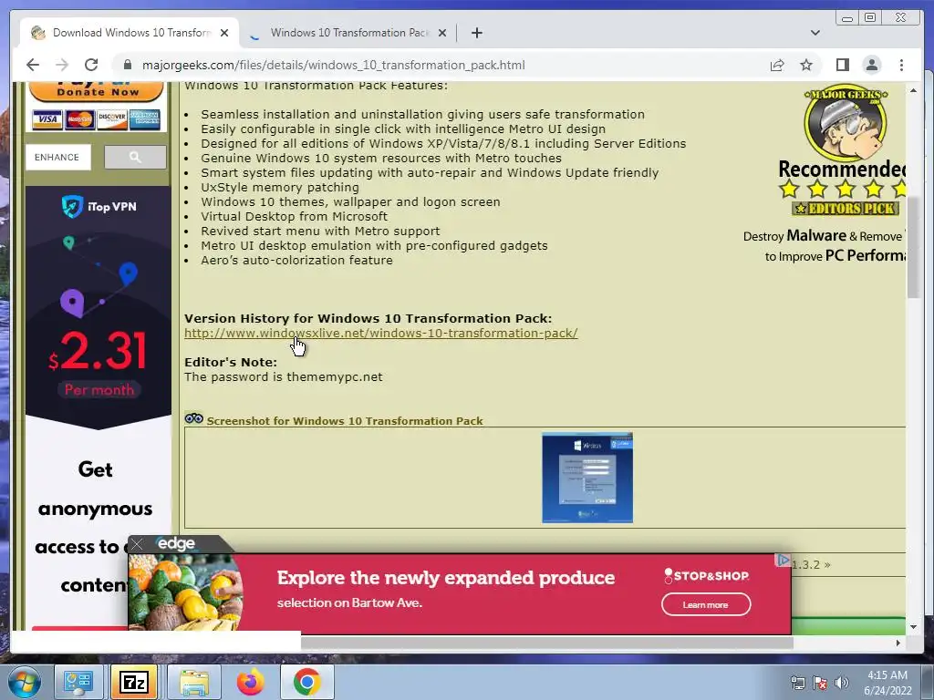The image size is (934, 700).
Task: Open Chrome side panel
Action: (x=842, y=65)
